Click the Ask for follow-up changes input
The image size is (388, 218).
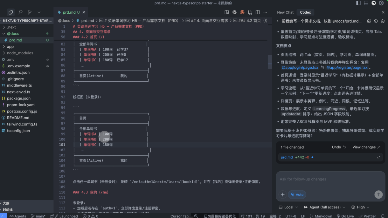pyautogui.click(x=330, y=179)
